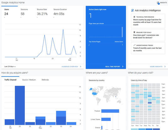Viewport: 168px width, 130px height.
Task: Click the Understanding Trends arrow icon
Action: [134, 45]
